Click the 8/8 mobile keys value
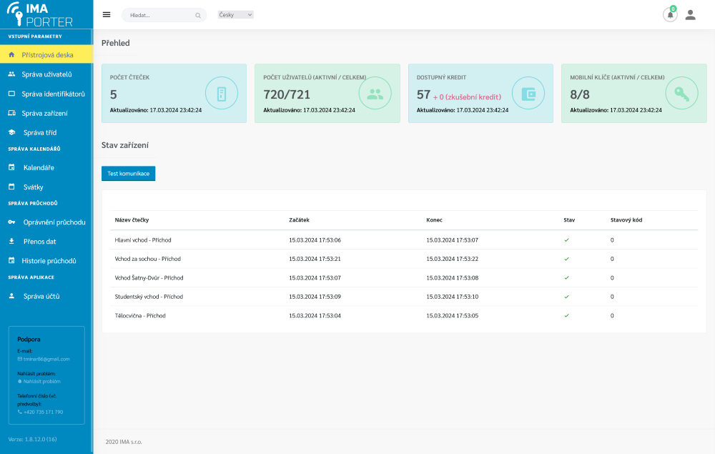Image resolution: width=715 pixels, height=454 pixels. (x=580, y=94)
